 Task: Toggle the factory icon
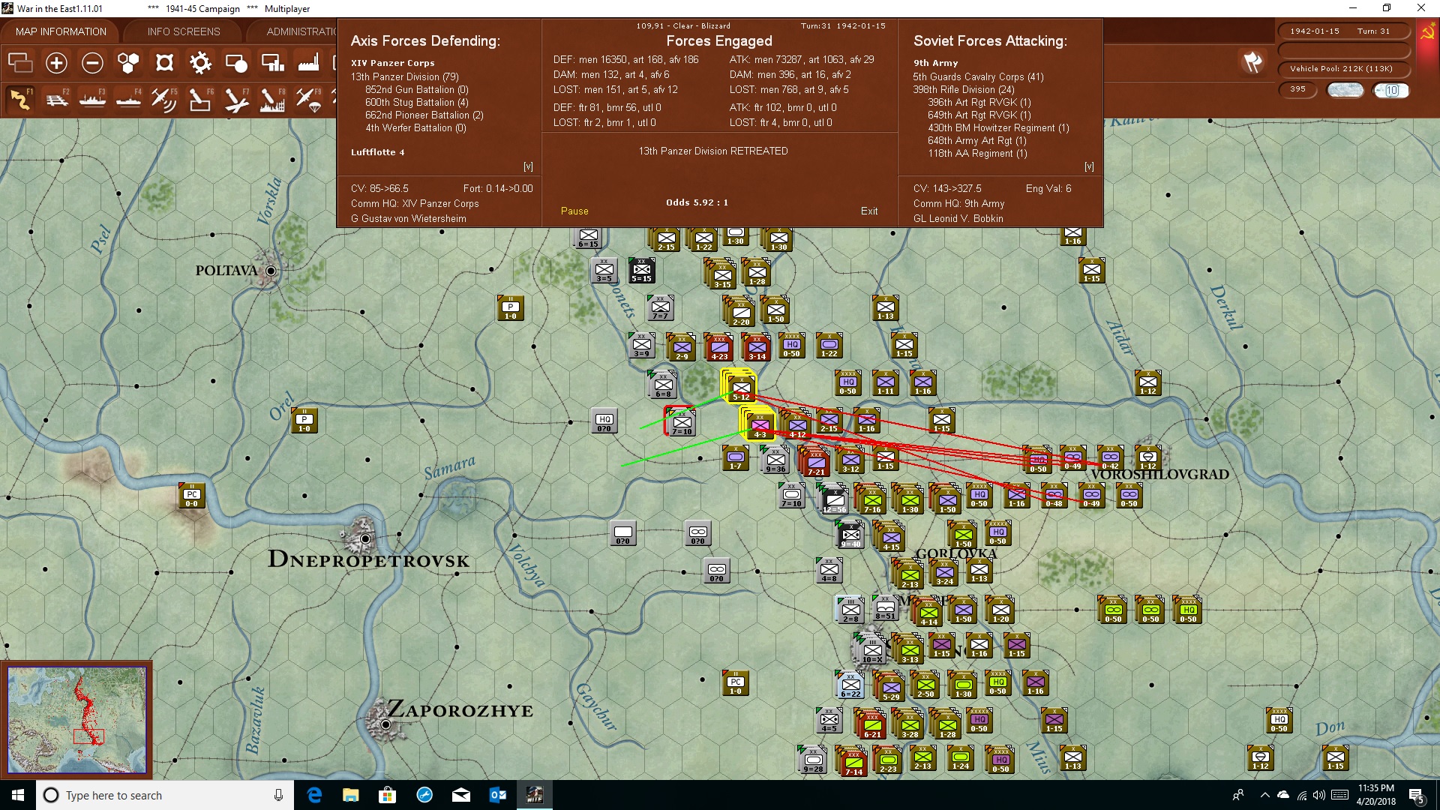308,62
